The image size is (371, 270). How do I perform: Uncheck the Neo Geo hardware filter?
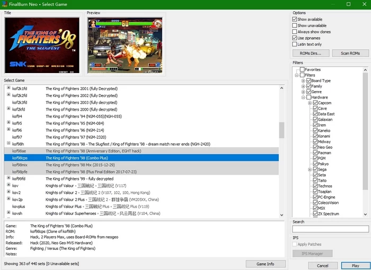[315, 147]
